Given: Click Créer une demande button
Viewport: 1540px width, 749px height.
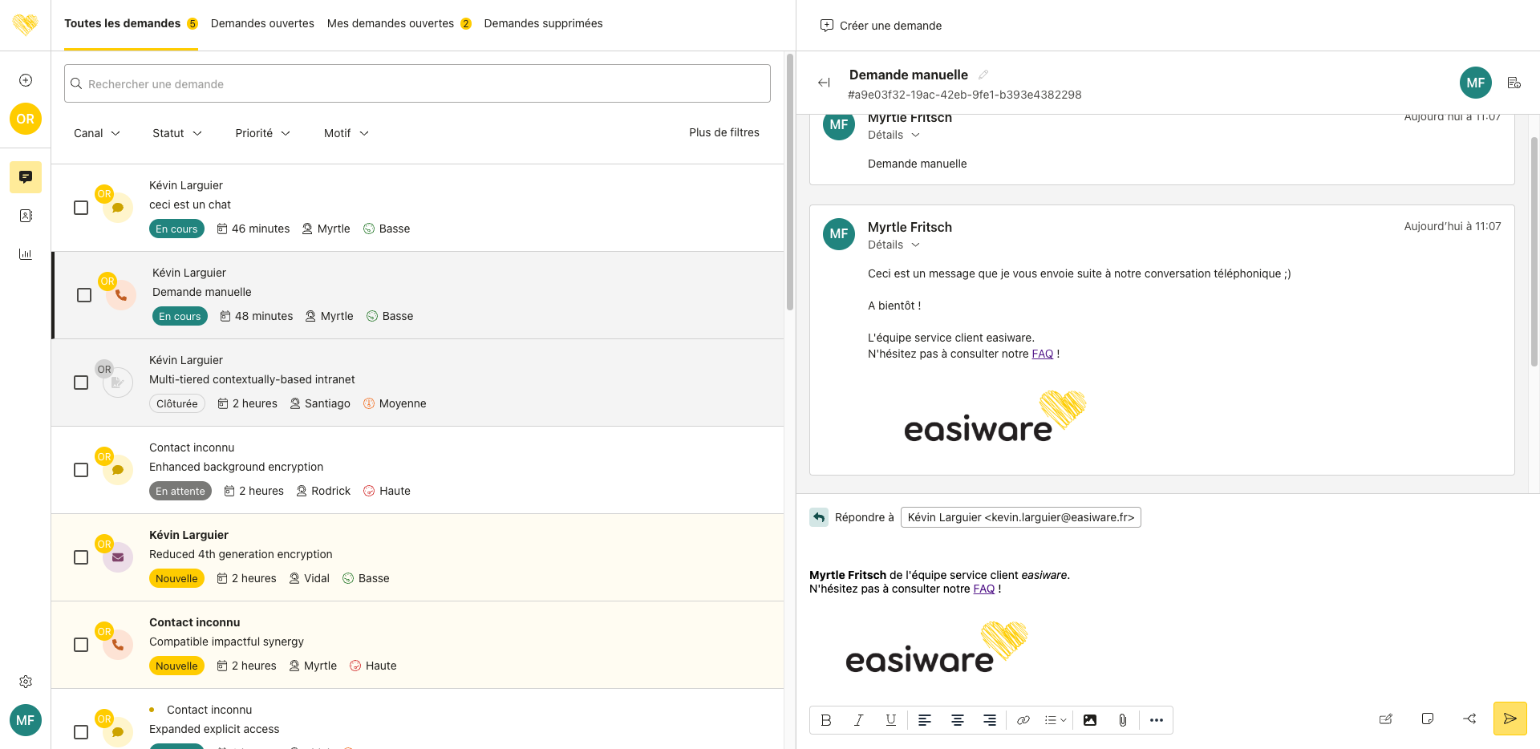Looking at the screenshot, I should click(x=881, y=26).
